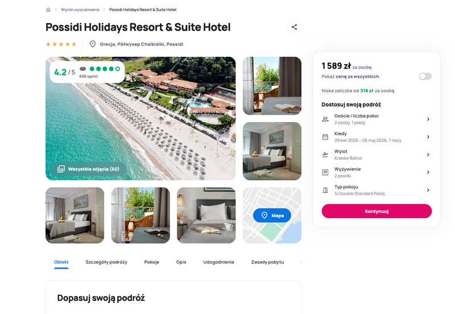Click the TripAdvisor owl rating icon
This screenshot has width=455, height=314.
82,69
